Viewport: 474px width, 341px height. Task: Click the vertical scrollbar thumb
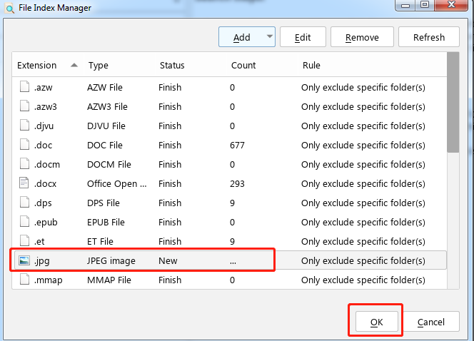453,103
